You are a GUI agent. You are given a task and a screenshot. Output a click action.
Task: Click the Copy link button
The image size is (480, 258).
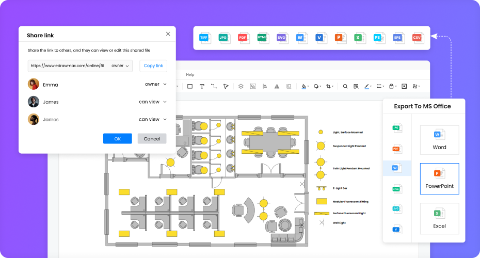tap(153, 66)
